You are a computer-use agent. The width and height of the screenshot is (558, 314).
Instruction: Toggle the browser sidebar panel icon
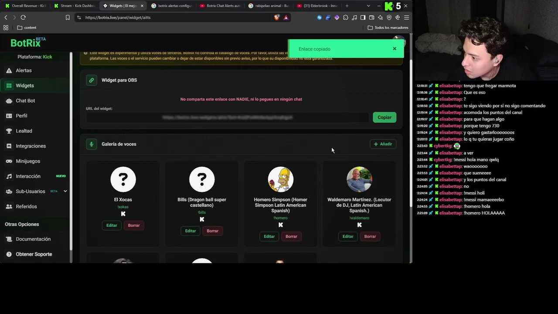pyautogui.click(x=363, y=17)
